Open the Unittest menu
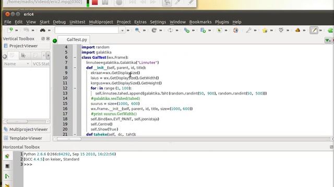Image resolution: width=334 pixels, height=187 pixels. click(x=77, y=22)
